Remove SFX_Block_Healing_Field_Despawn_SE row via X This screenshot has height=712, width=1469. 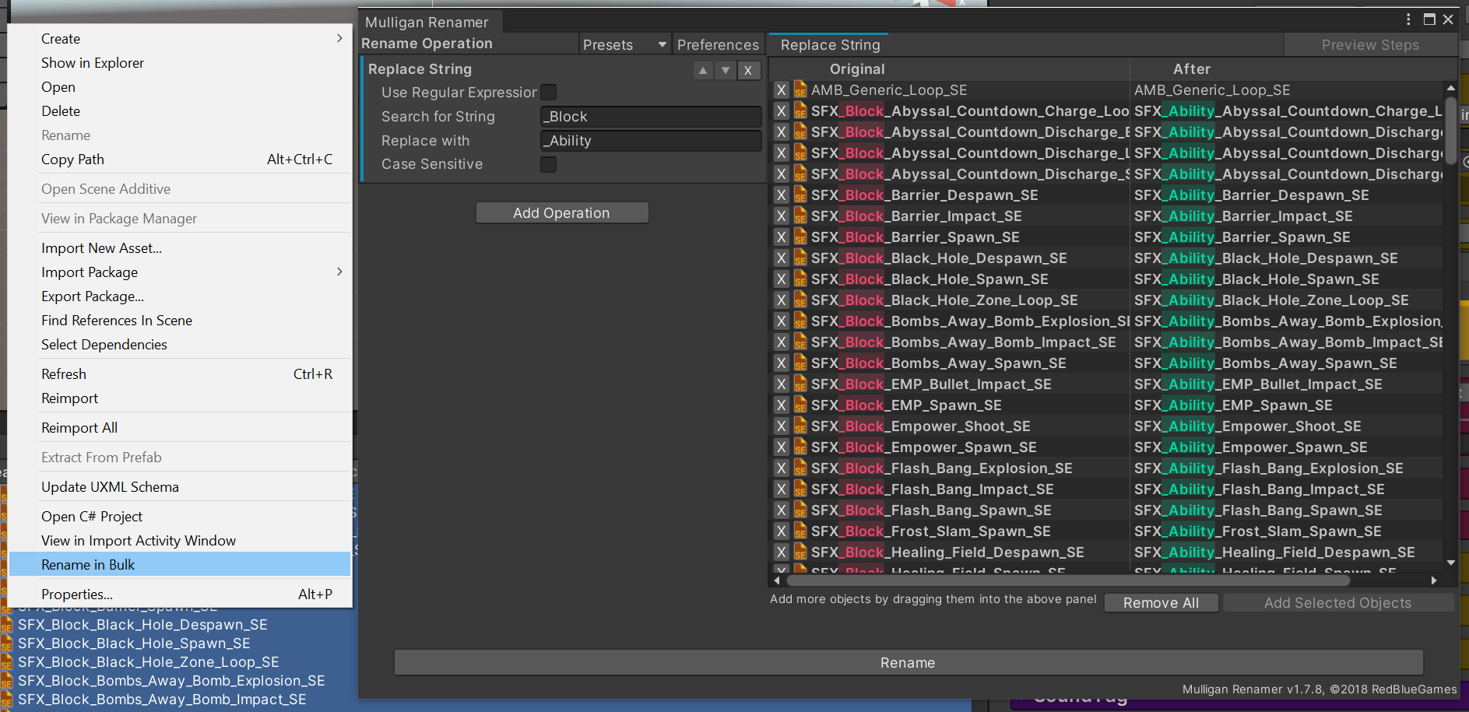coord(781,552)
